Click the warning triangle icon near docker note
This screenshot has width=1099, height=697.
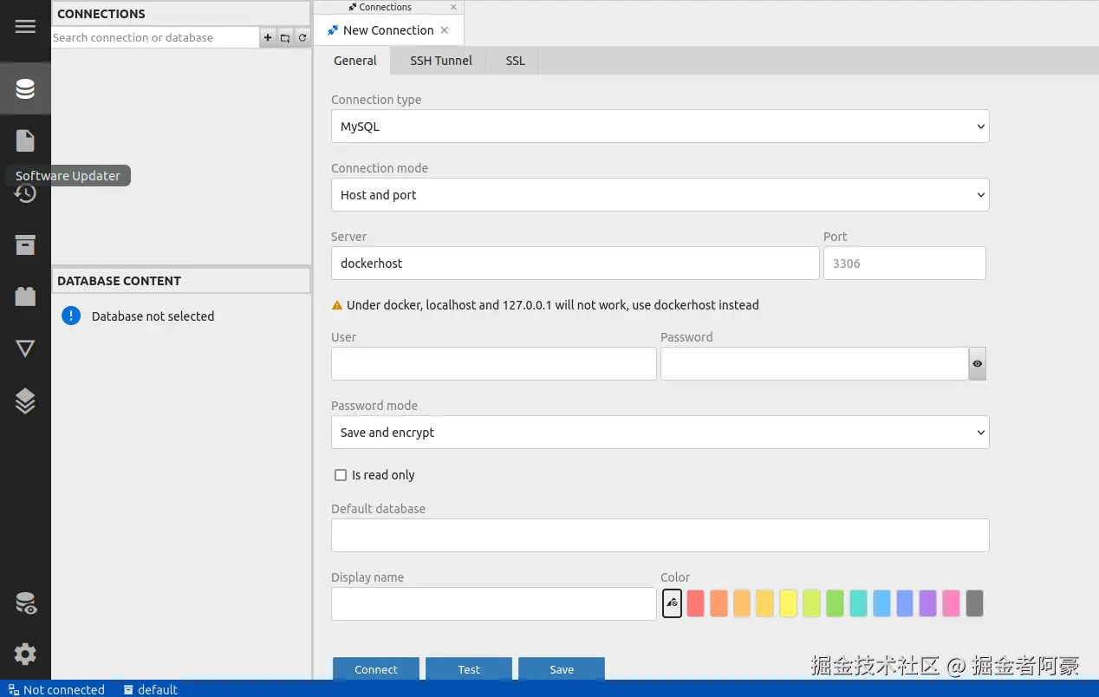click(x=337, y=305)
